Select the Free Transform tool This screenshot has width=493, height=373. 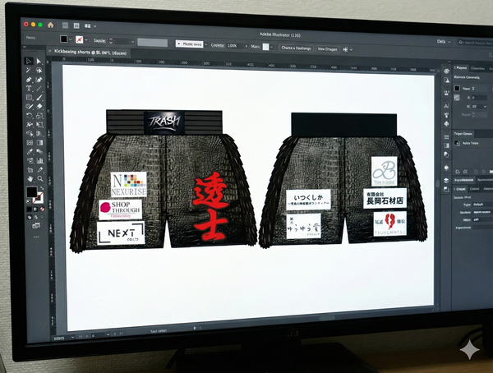pos(39,125)
